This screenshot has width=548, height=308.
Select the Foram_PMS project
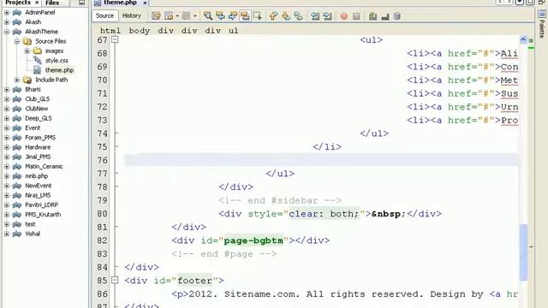click(x=40, y=138)
